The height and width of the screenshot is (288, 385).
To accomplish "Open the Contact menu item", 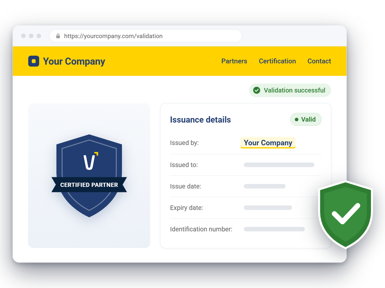I will pyautogui.click(x=319, y=61).
